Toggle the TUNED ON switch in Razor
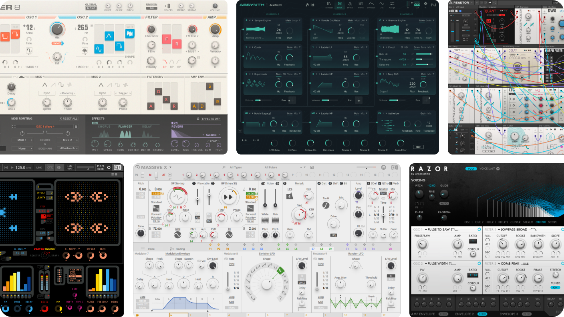The height and width of the screenshot is (317, 564). [555, 287]
